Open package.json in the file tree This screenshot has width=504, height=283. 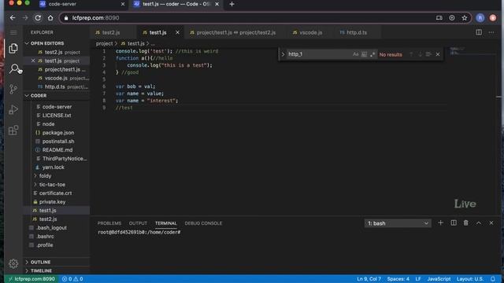coord(57,133)
